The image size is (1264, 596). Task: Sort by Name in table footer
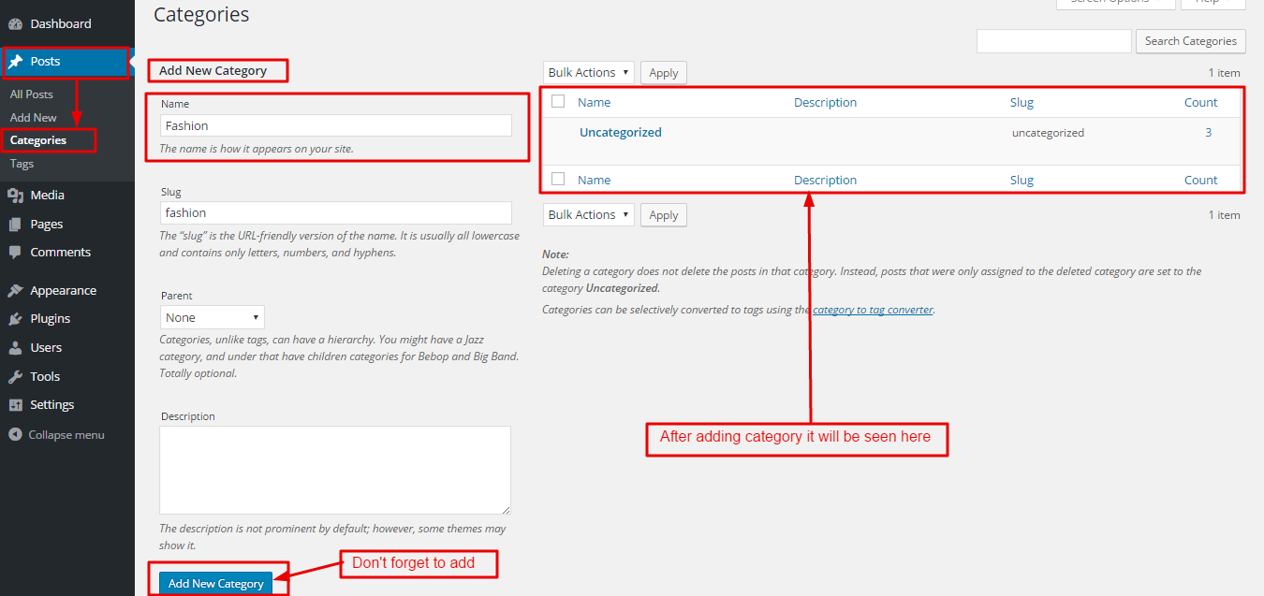[594, 181]
